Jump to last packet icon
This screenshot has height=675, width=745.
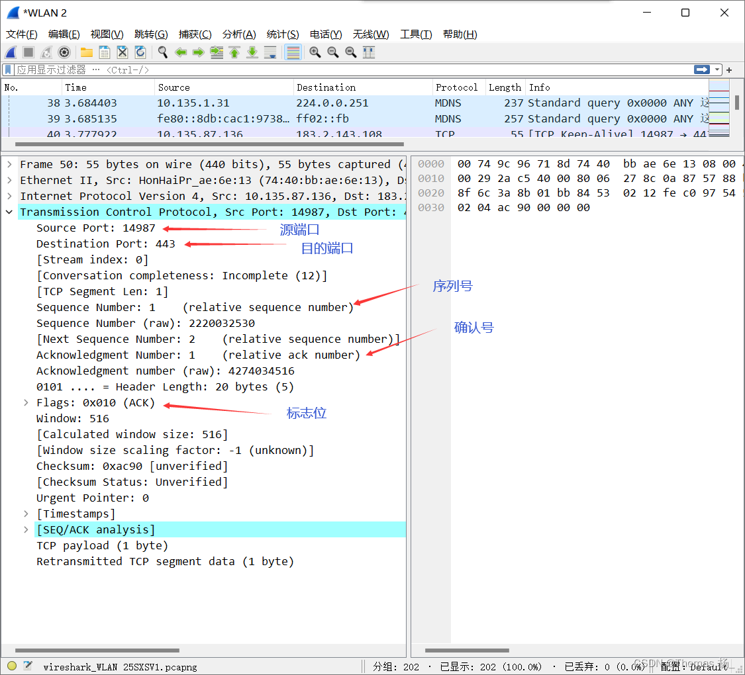pos(252,52)
